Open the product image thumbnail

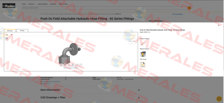pos(143,44)
